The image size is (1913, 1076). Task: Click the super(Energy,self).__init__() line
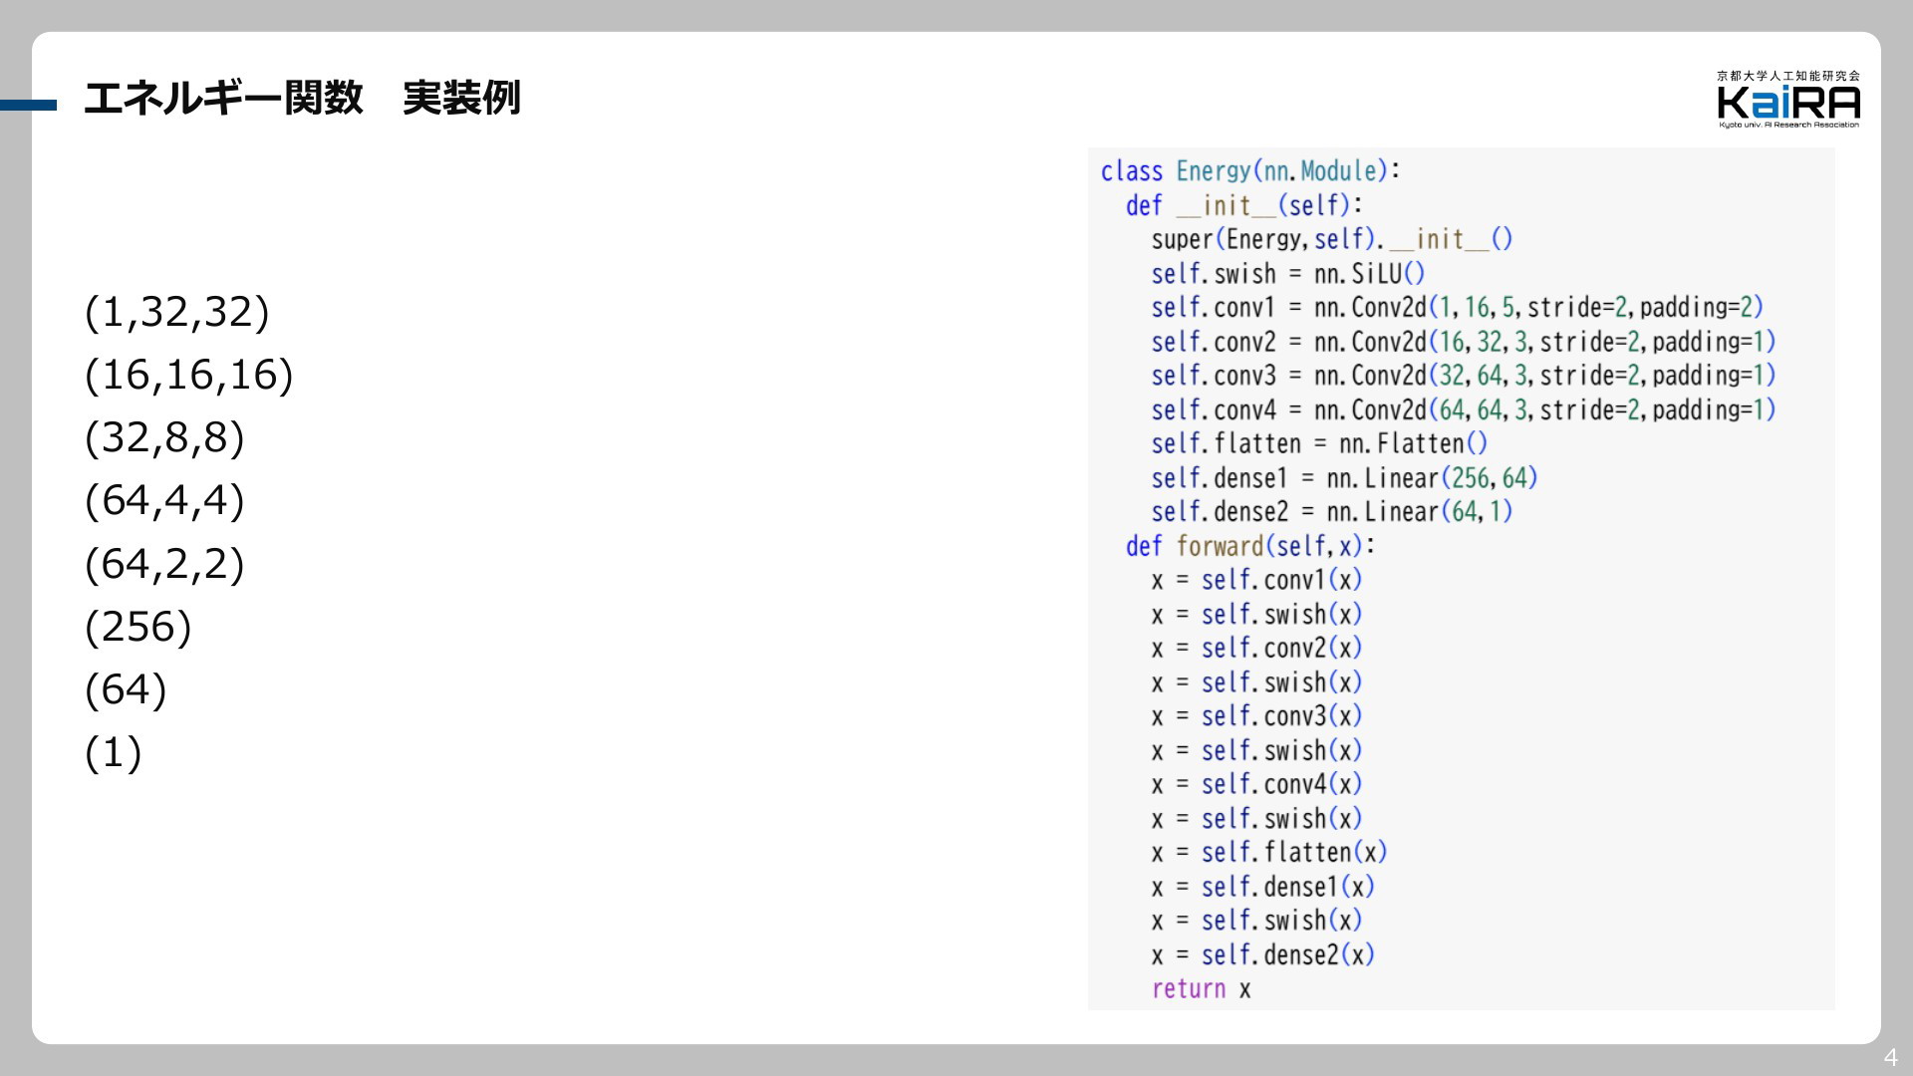click(x=1332, y=239)
